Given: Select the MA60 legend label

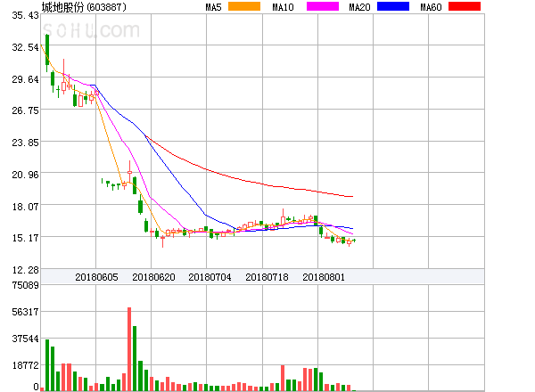Looking at the screenshot, I should click(x=431, y=7).
